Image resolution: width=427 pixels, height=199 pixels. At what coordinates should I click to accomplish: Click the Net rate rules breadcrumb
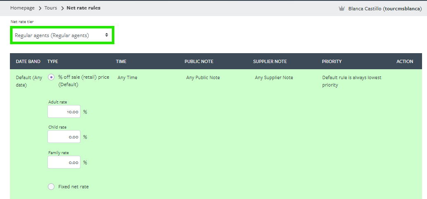click(84, 8)
